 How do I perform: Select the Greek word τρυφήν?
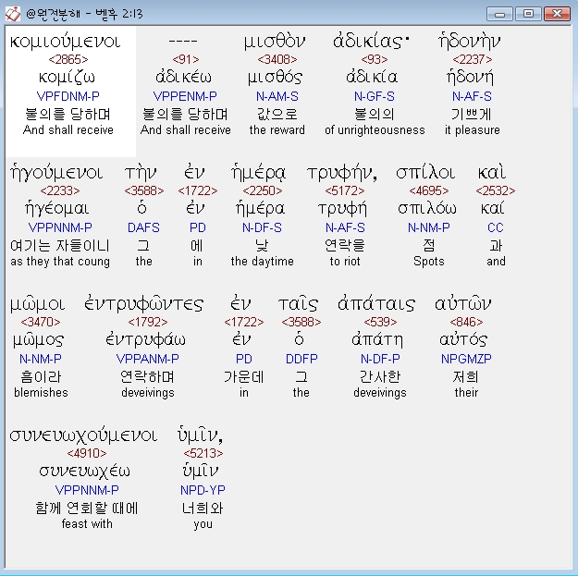[x=342, y=173]
